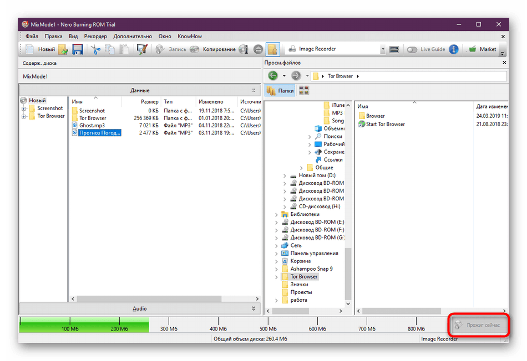Expand the Новый том (D:) drive
Screen dimensions: 527x361
285,176
